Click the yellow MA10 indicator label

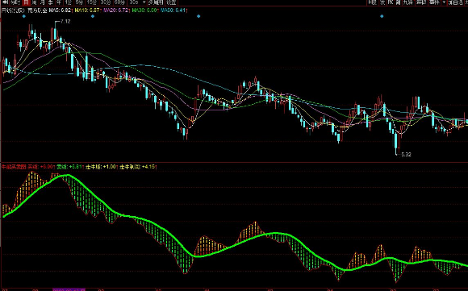point(87,10)
